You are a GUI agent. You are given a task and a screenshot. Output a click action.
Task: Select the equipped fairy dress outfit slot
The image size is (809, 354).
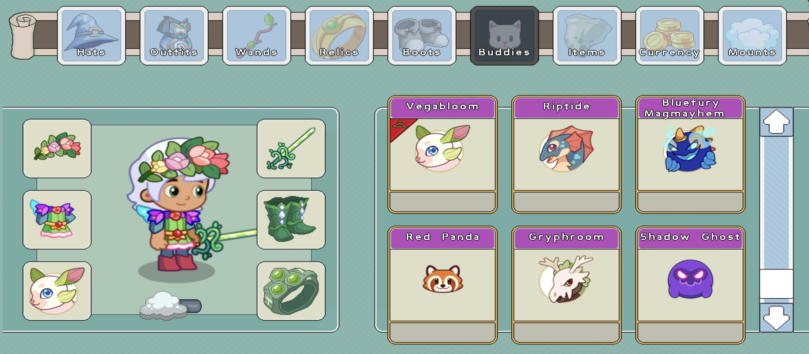pyautogui.click(x=57, y=220)
